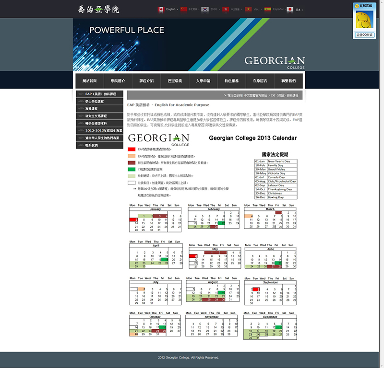The image size is (384, 368).
Task: Click the September month header in calendar
Action: [270, 282]
